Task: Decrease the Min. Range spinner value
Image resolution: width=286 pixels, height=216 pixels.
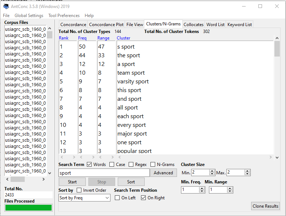Action: pos(230,191)
